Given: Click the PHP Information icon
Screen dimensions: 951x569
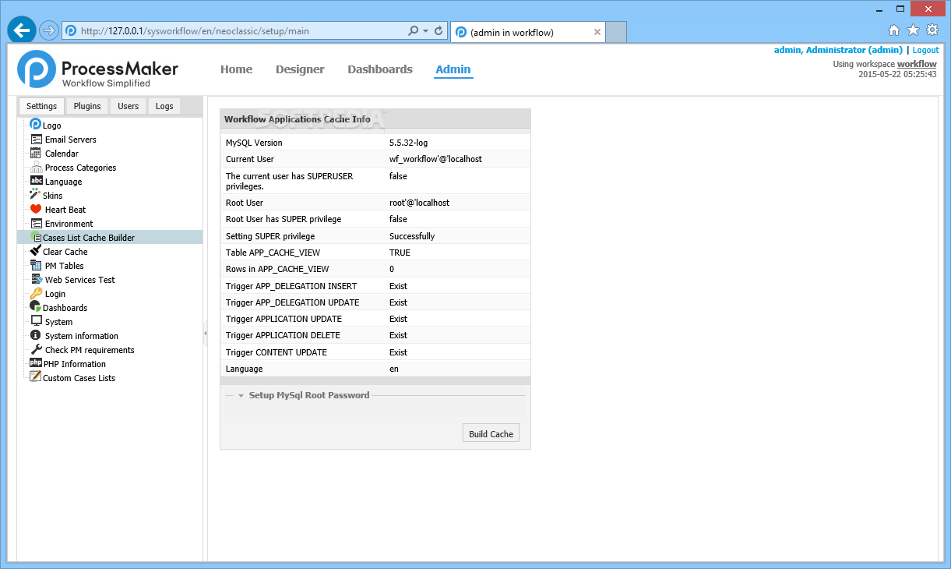Looking at the screenshot, I should click(35, 363).
